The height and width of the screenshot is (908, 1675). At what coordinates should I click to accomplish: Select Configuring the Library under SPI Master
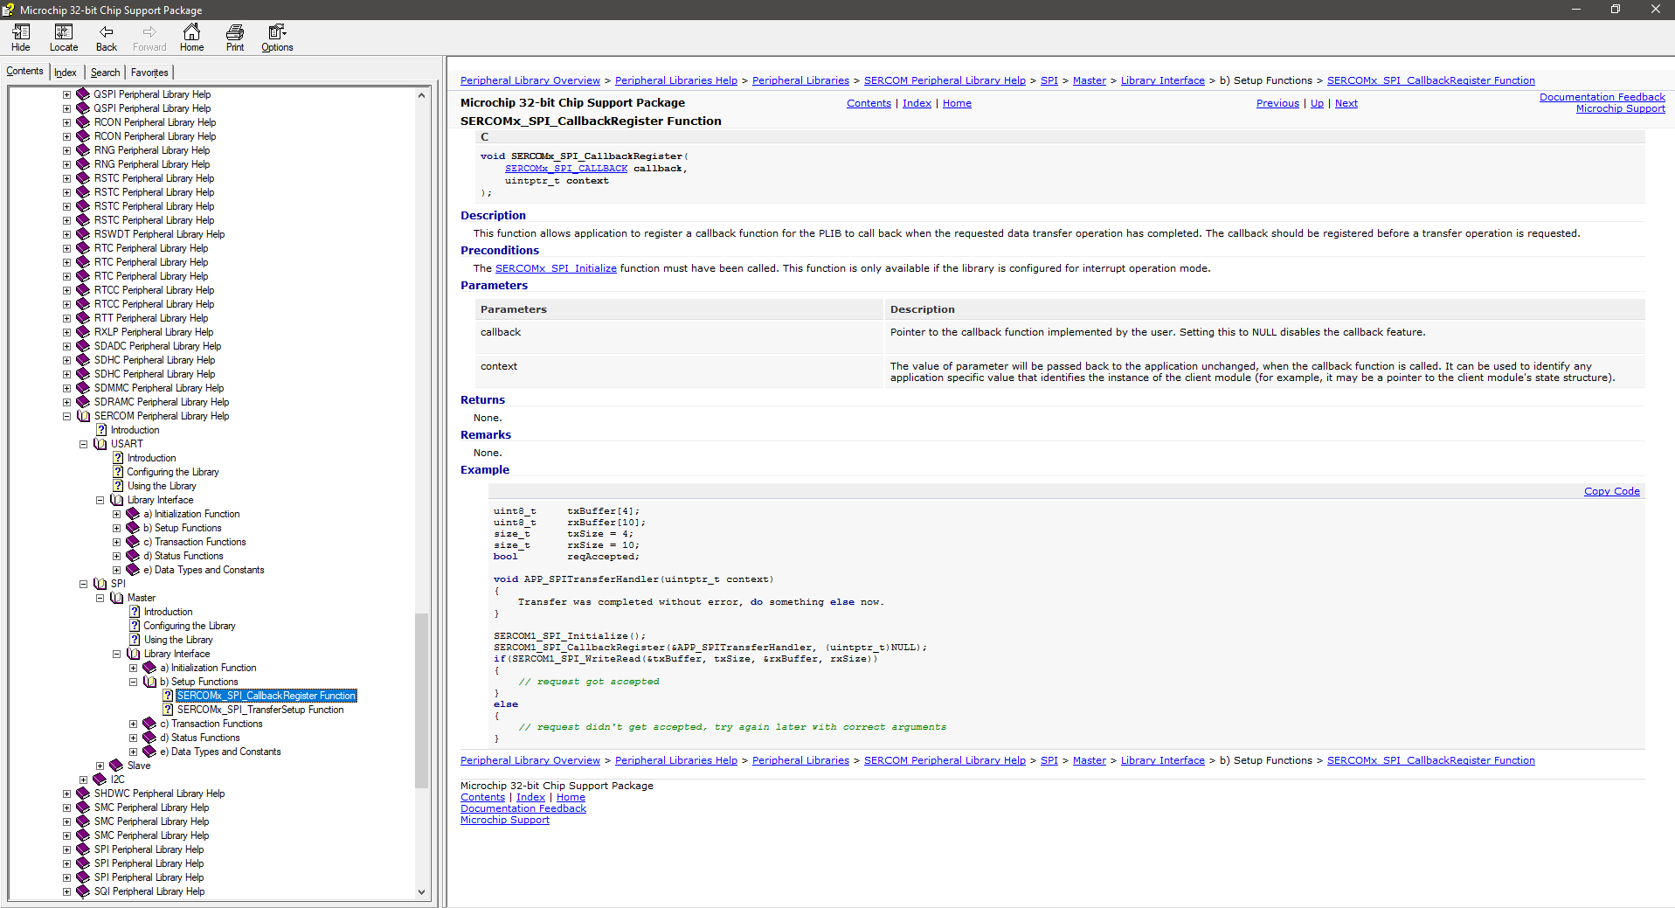tap(190, 626)
